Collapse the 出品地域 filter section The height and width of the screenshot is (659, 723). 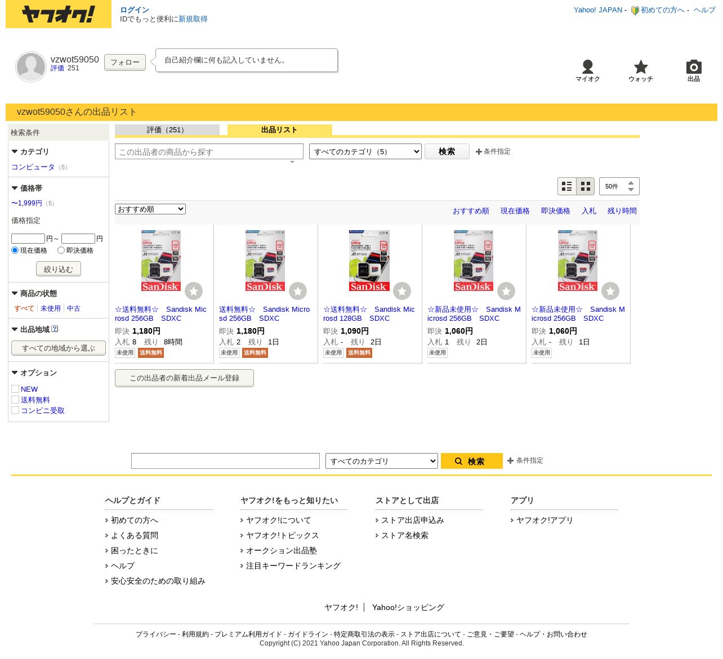(15, 329)
